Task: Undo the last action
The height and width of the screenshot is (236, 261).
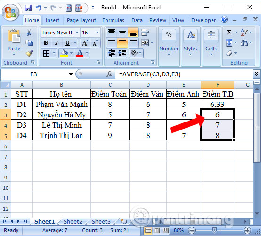Action: (39, 8)
